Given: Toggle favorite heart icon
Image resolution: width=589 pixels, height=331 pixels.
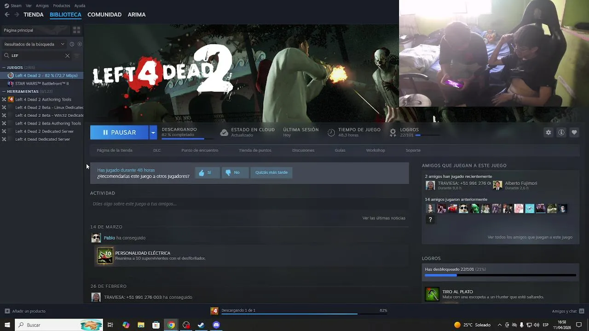Looking at the screenshot, I should coord(574,132).
